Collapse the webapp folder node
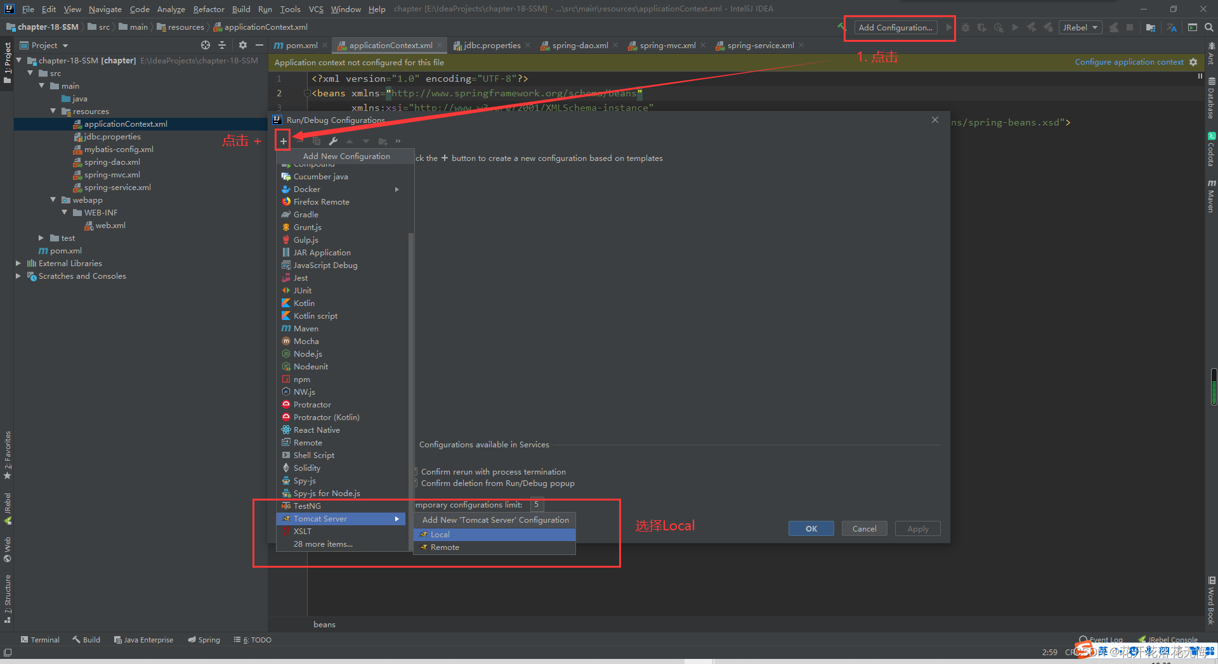Image resolution: width=1218 pixels, height=664 pixels. coord(53,200)
